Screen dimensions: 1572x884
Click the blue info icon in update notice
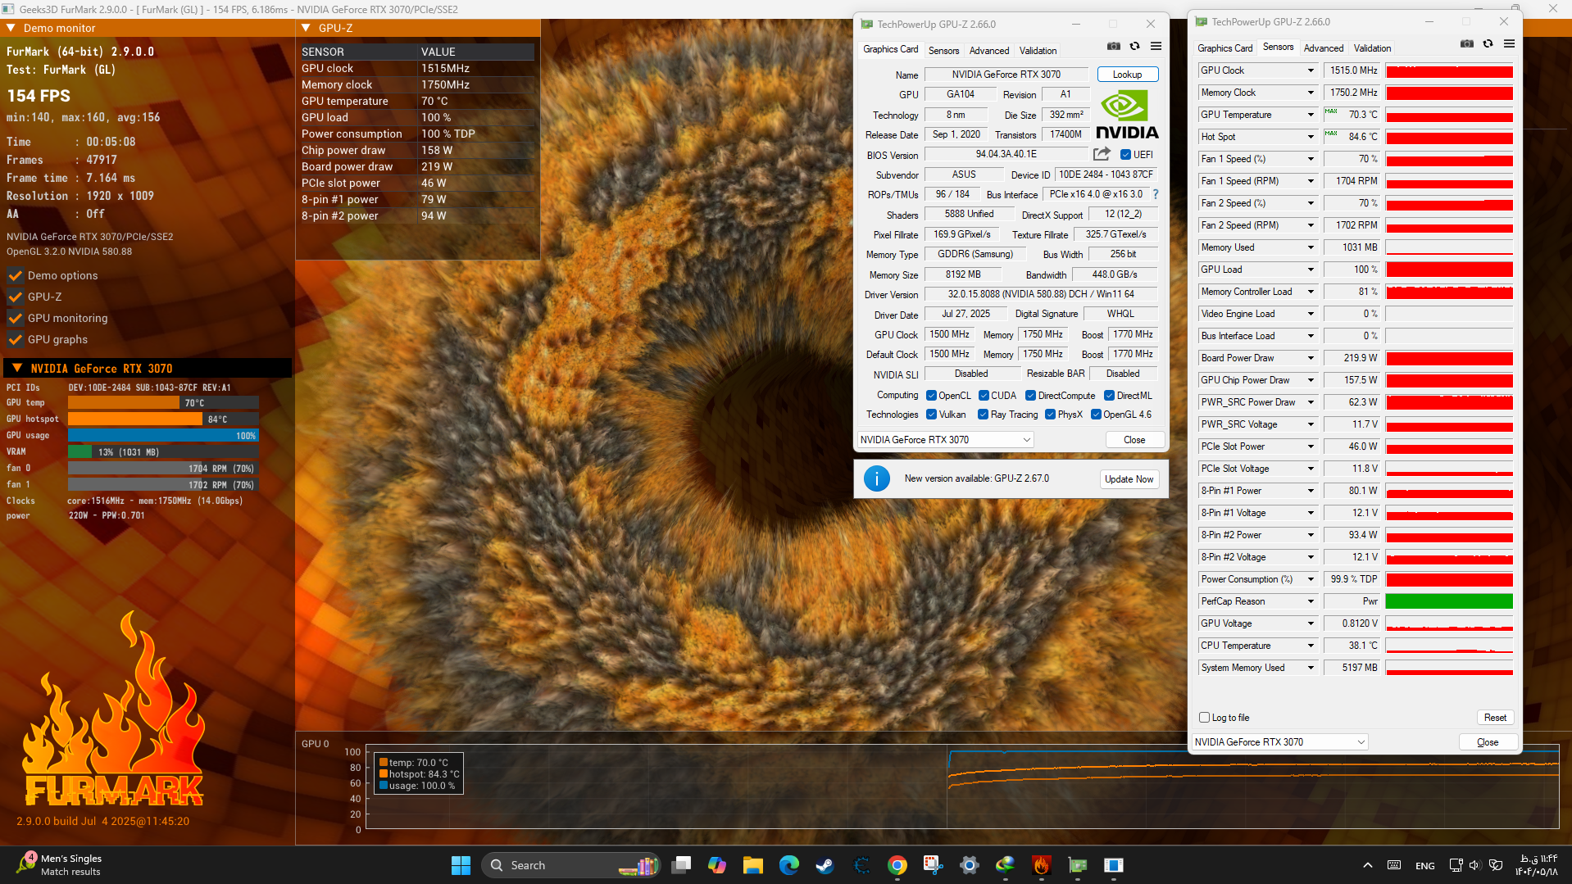click(x=877, y=478)
